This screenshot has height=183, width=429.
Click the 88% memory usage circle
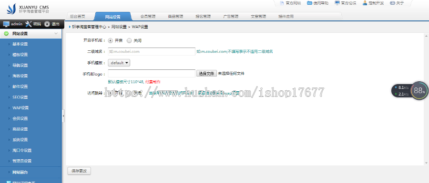tap(419, 90)
